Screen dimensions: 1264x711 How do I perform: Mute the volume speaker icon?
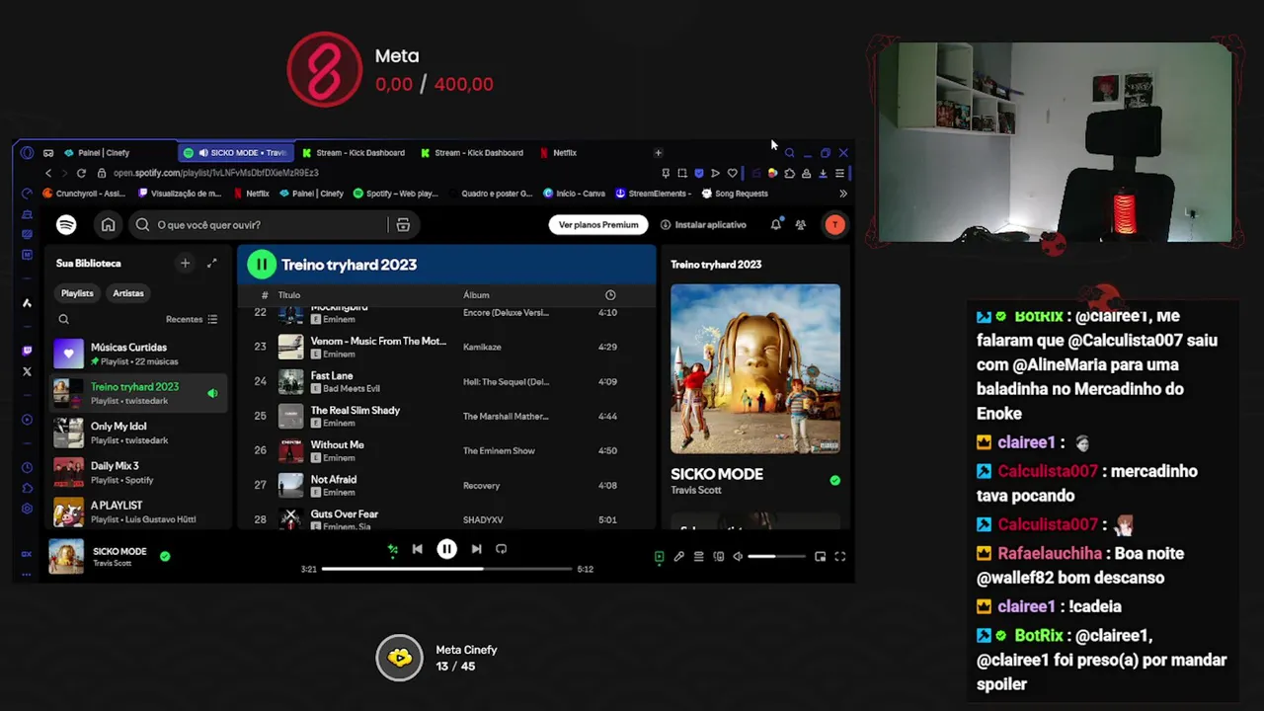point(738,557)
